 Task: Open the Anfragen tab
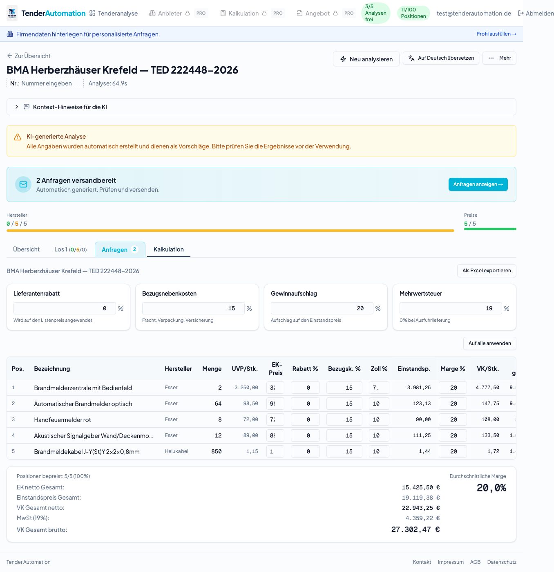(120, 250)
